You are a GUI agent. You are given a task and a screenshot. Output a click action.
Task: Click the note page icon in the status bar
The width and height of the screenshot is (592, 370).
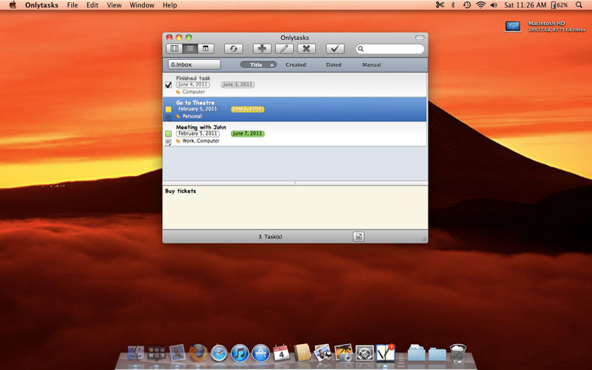click(x=358, y=237)
